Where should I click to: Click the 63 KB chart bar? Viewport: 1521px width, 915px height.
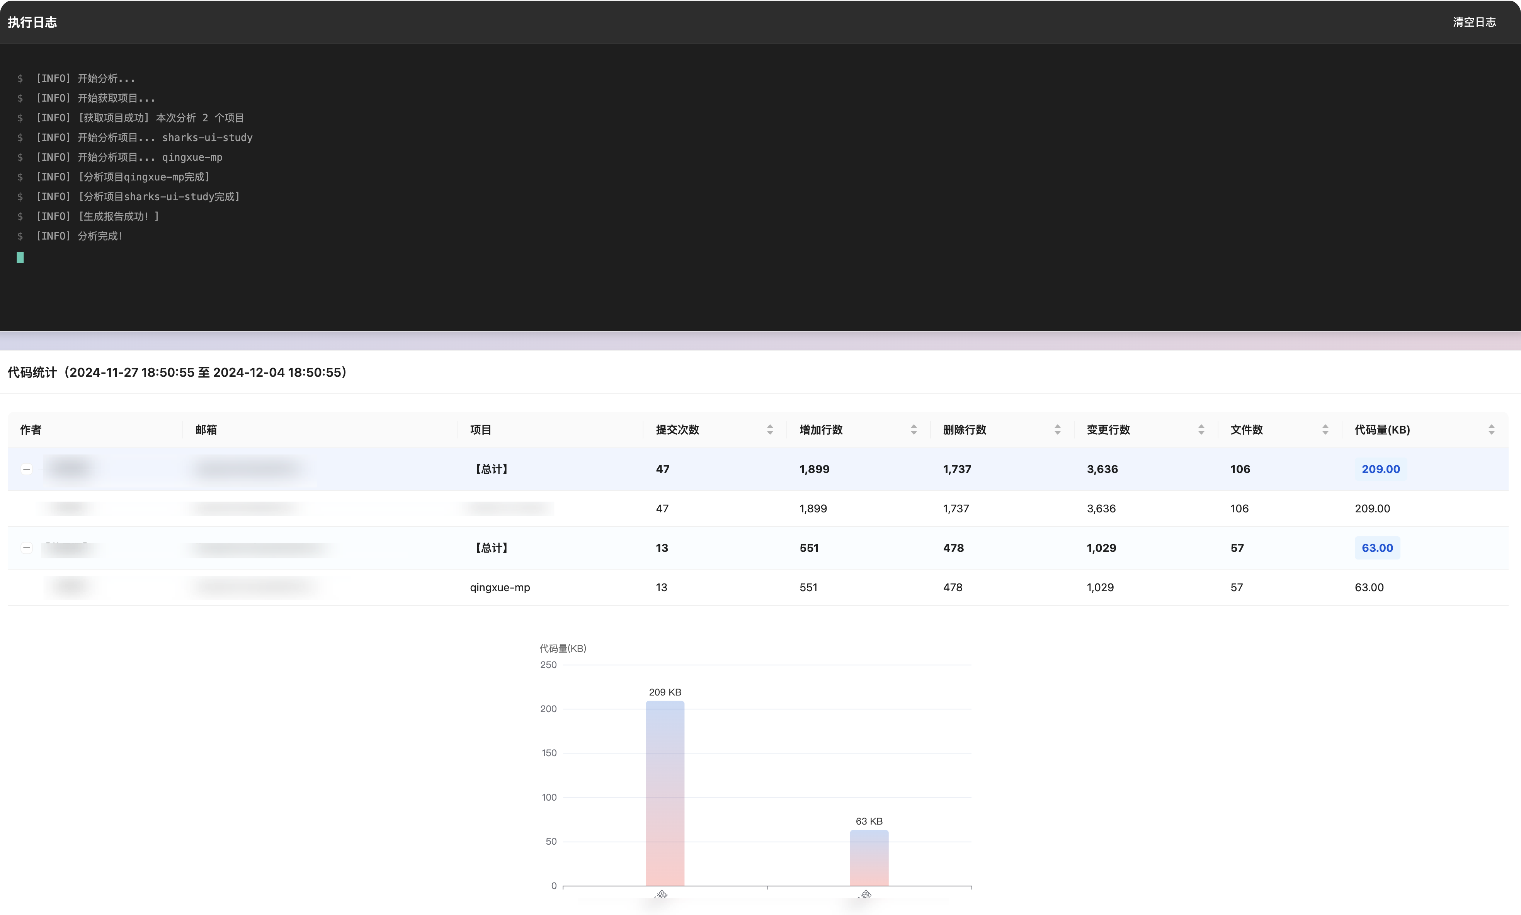869,858
